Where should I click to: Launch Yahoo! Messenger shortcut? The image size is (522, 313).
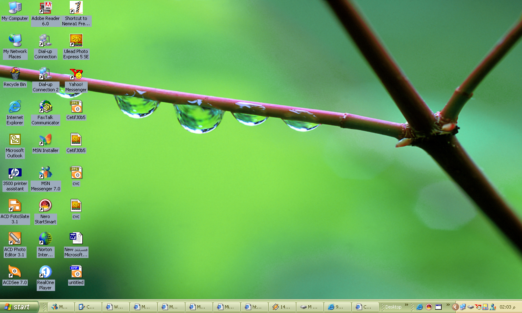tap(76, 80)
